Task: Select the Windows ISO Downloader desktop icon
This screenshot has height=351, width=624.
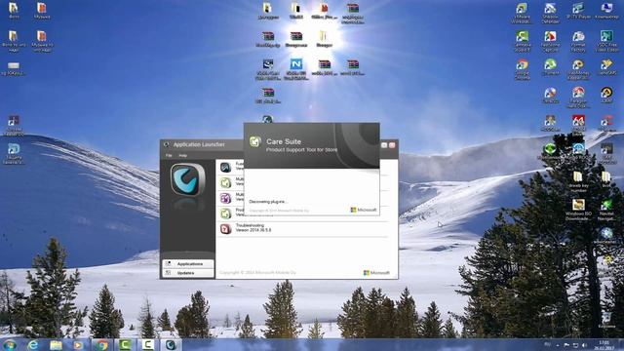Action: (x=578, y=210)
